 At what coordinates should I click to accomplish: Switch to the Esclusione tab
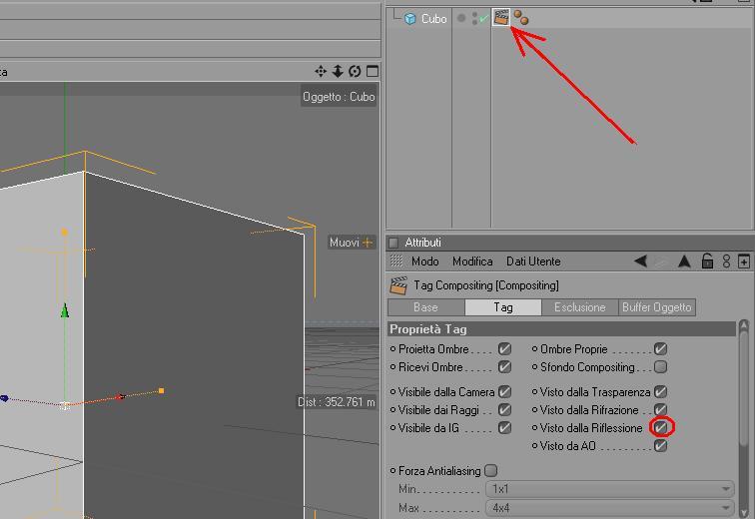click(x=579, y=307)
